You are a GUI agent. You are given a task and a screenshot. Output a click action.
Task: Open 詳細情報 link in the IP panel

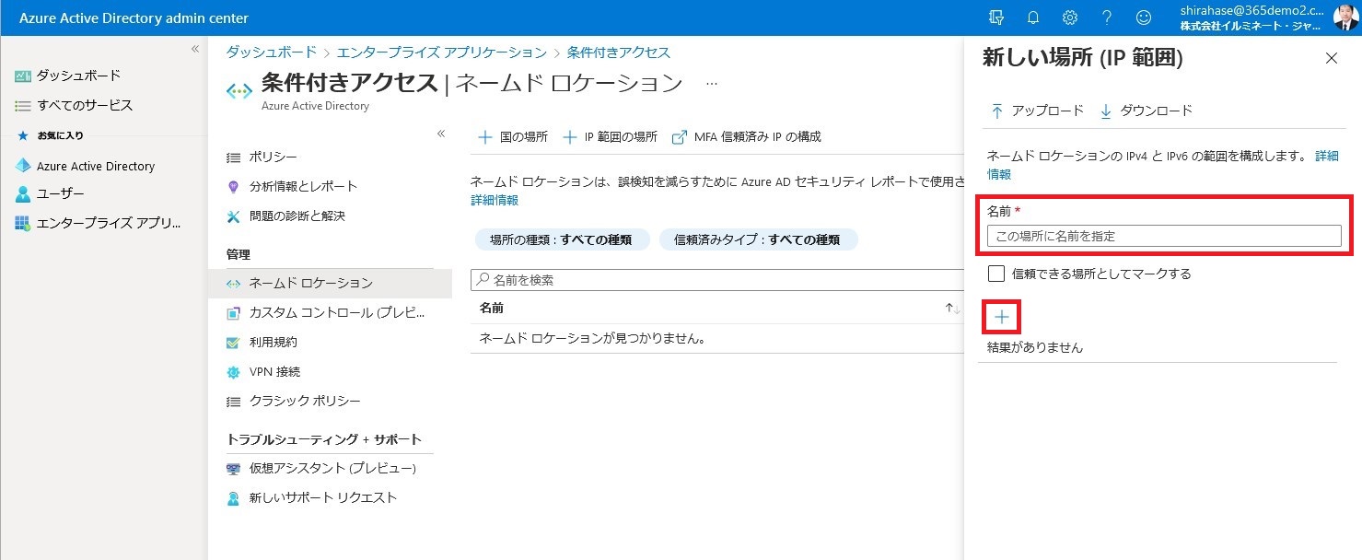click(x=1327, y=157)
